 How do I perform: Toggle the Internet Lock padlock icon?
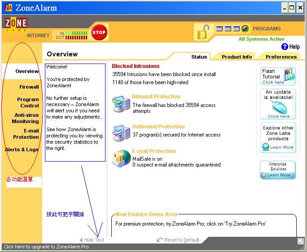(x=203, y=32)
